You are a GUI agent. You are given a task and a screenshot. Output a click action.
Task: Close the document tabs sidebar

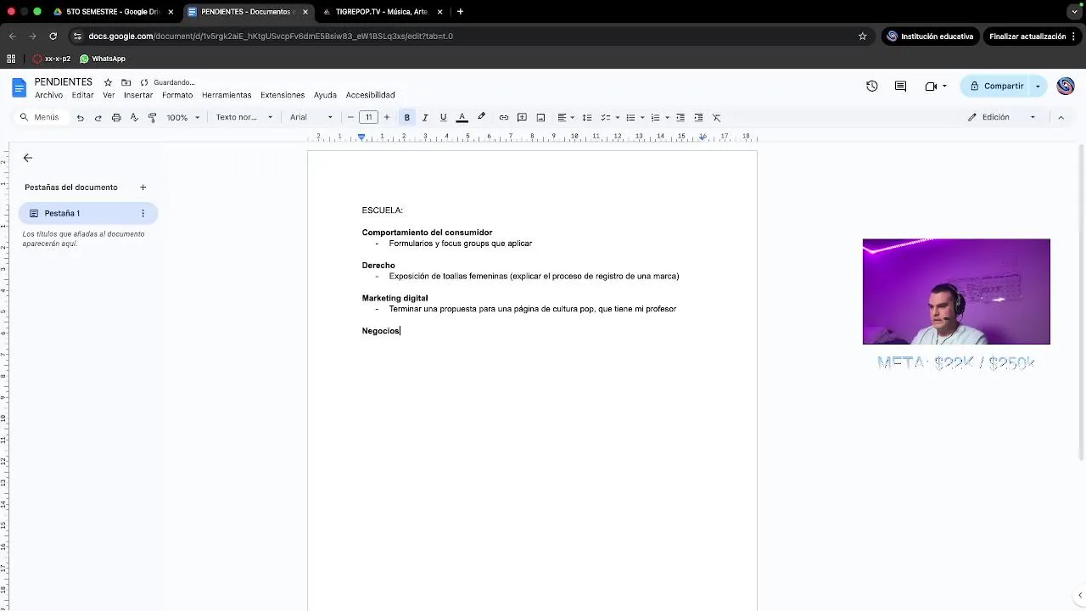click(x=27, y=158)
